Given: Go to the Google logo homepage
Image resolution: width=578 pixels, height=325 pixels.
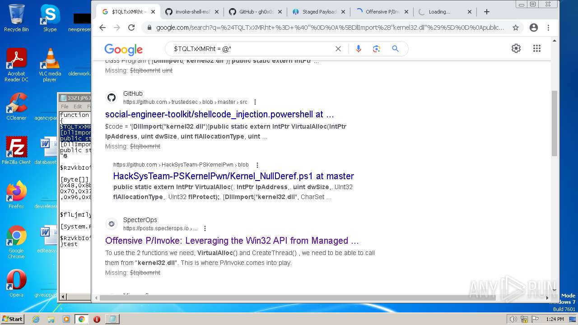Looking at the screenshot, I should click(123, 49).
